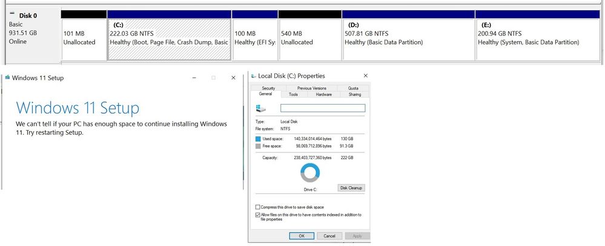Click the drive icon in Properties
Screen dimensions: 605x246
tap(261, 108)
